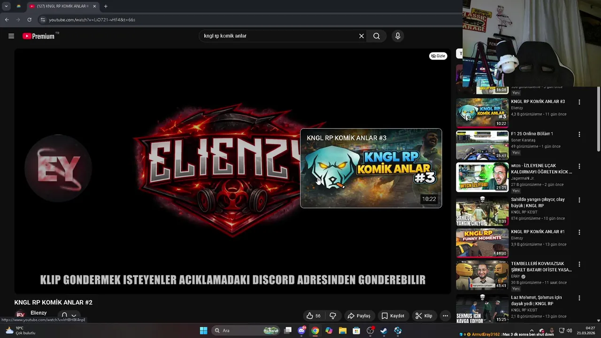Open options menu for wtcn video

pos(579,166)
